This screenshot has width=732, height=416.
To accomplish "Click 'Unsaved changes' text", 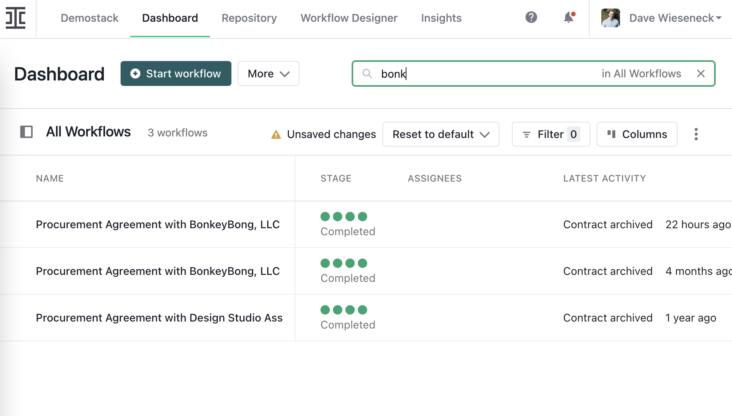I will [331, 134].
